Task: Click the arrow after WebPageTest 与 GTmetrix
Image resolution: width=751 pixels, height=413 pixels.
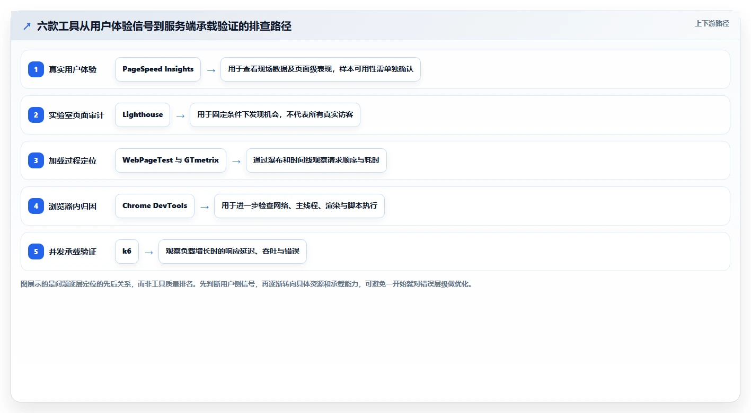Action: tap(236, 161)
